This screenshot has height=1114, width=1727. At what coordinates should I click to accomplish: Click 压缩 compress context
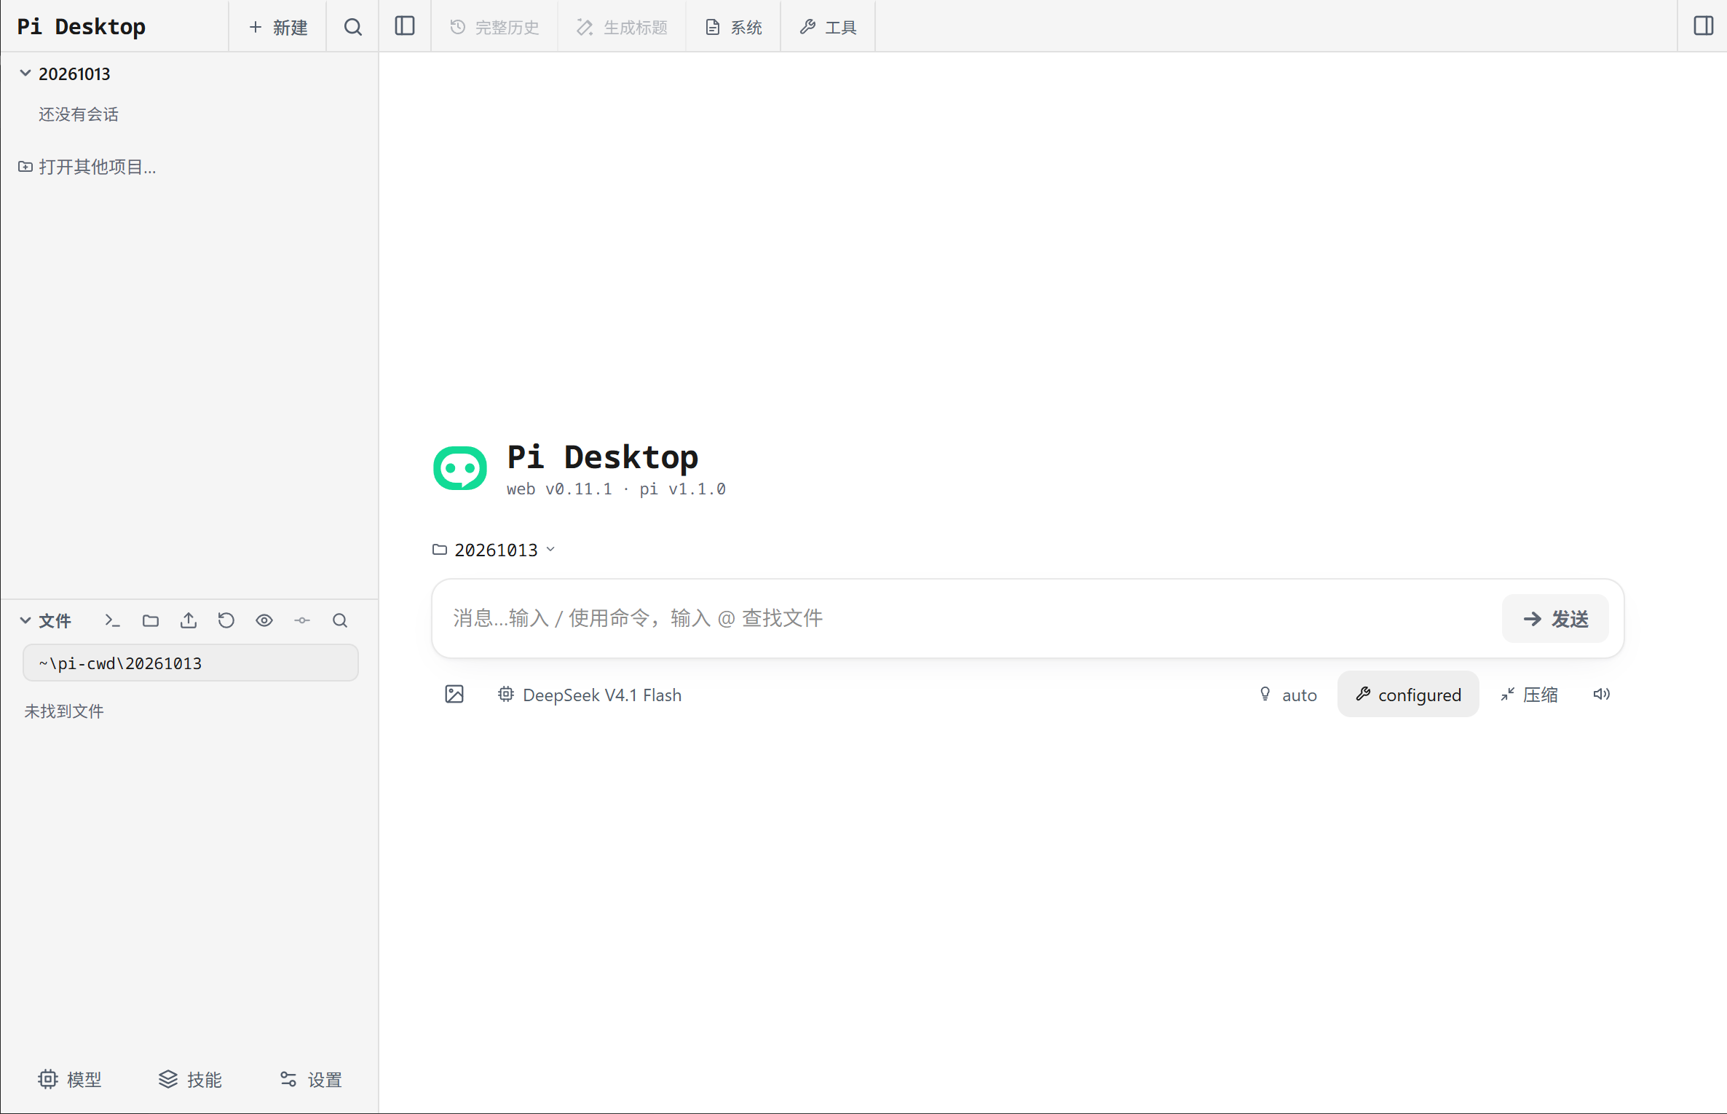point(1529,695)
